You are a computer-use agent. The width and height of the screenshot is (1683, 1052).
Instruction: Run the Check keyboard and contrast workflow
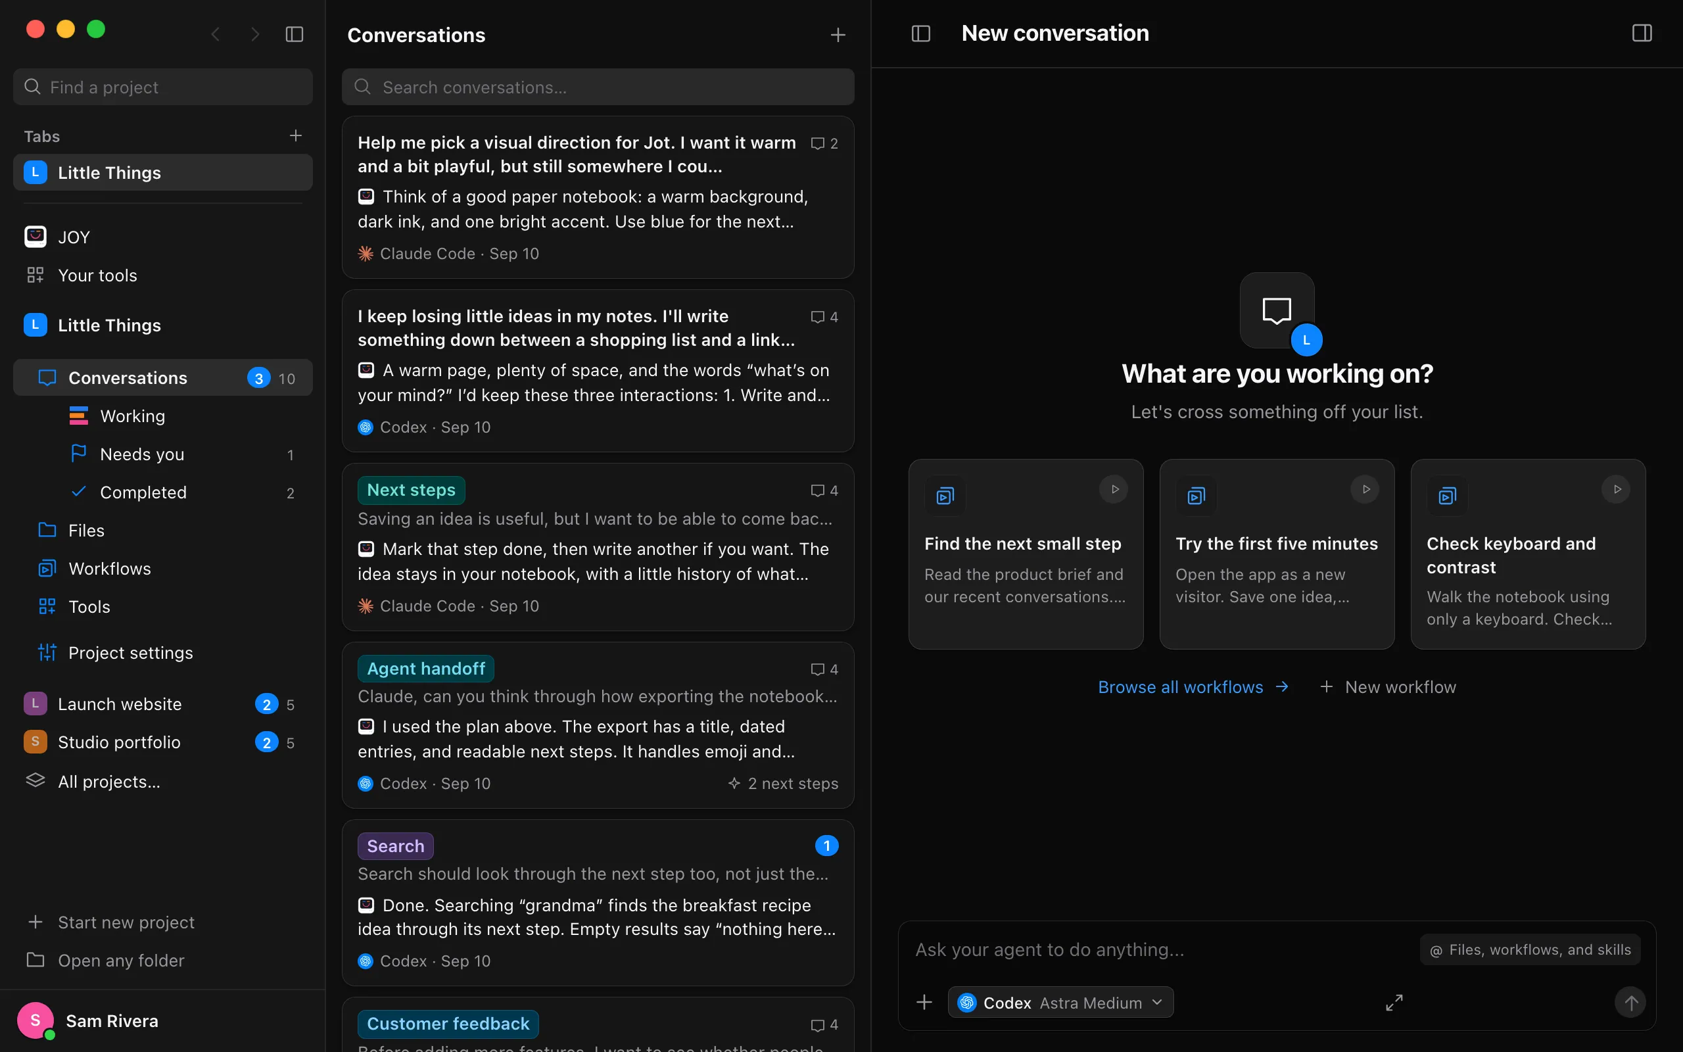click(1616, 489)
